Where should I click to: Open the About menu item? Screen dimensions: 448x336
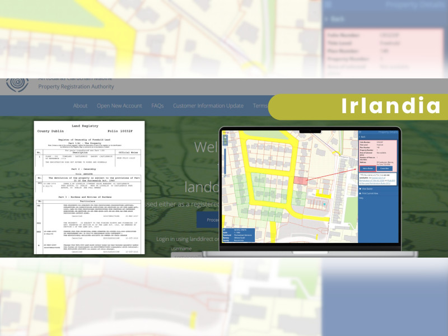(x=80, y=106)
